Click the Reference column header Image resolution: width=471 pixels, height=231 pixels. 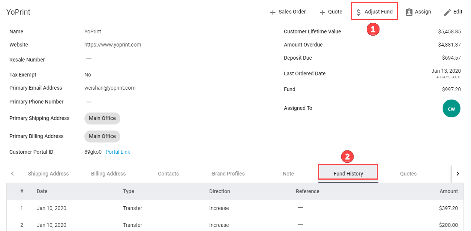coord(307,191)
